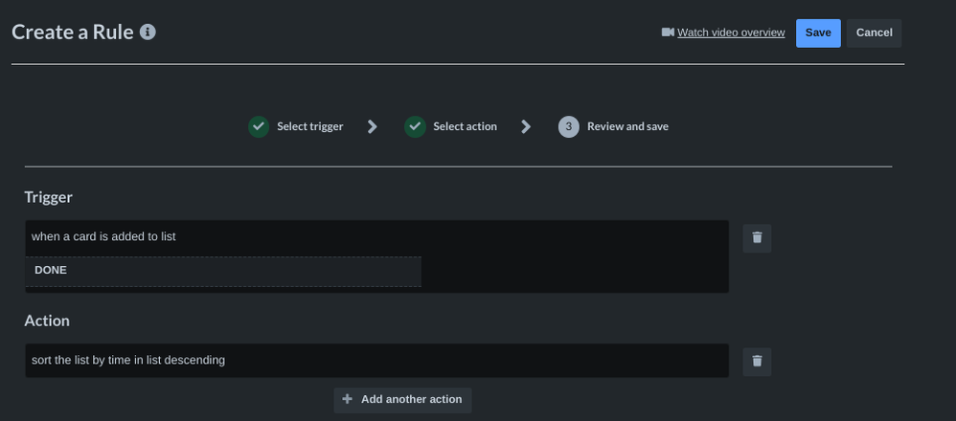Click the step 3 number circle
This screenshot has width=956, height=421.
tap(569, 126)
